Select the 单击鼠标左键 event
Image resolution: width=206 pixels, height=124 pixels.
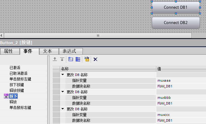pyautogui.click(x=20, y=79)
